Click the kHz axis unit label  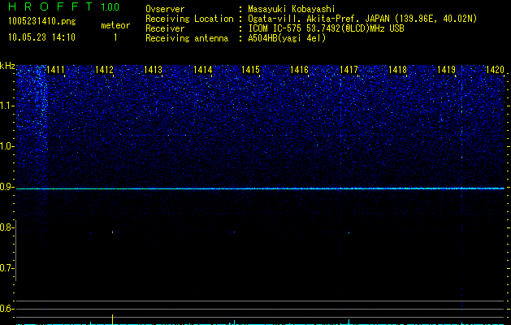(7, 66)
